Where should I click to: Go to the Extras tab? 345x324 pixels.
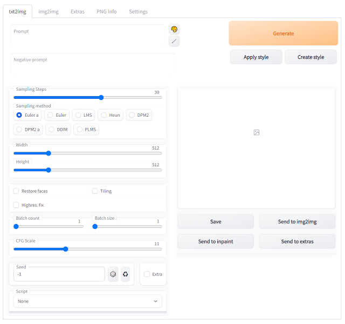78,12
